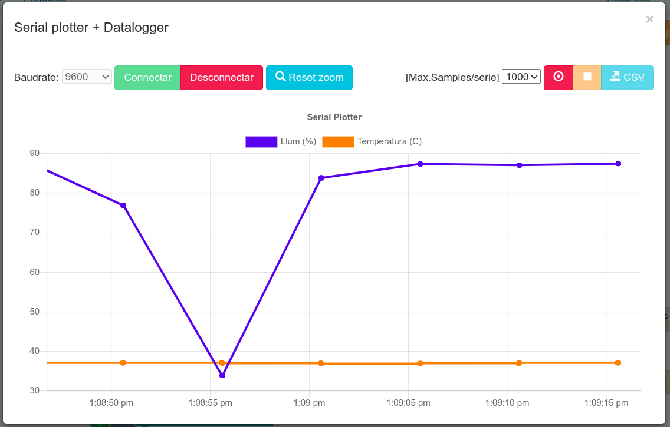Expand the Max.Samples/serie 1000 selector
This screenshot has height=427, width=670.
tap(521, 77)
